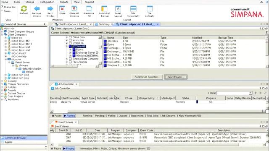Close the Summary tab
This screenshot has height=151, width=269.
click(x=112, y=24)
